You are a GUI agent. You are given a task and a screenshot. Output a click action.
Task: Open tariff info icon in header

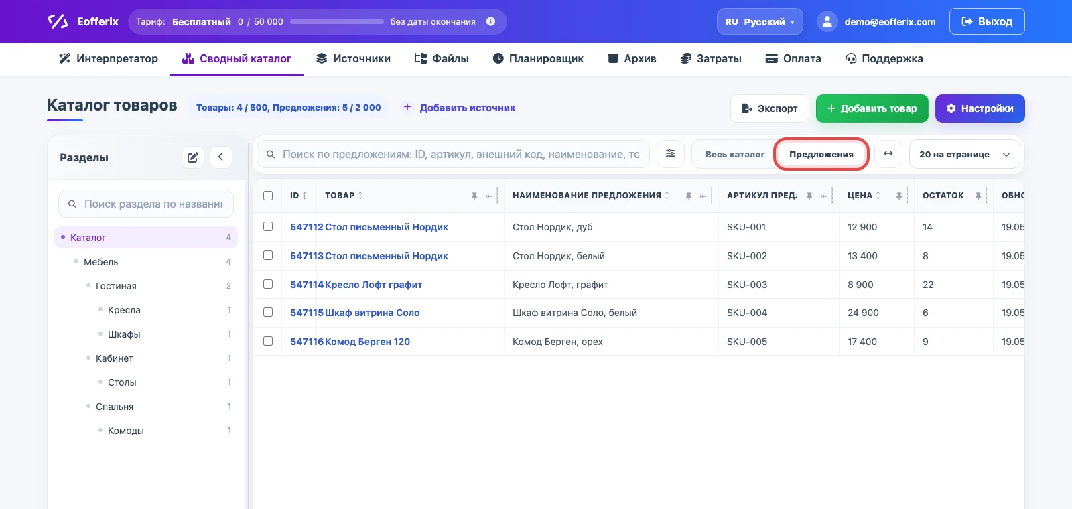(x=490, y=21)
